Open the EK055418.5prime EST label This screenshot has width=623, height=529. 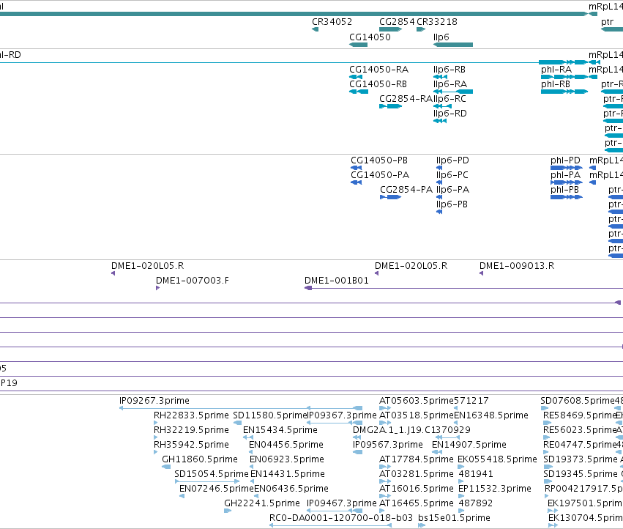497,460
